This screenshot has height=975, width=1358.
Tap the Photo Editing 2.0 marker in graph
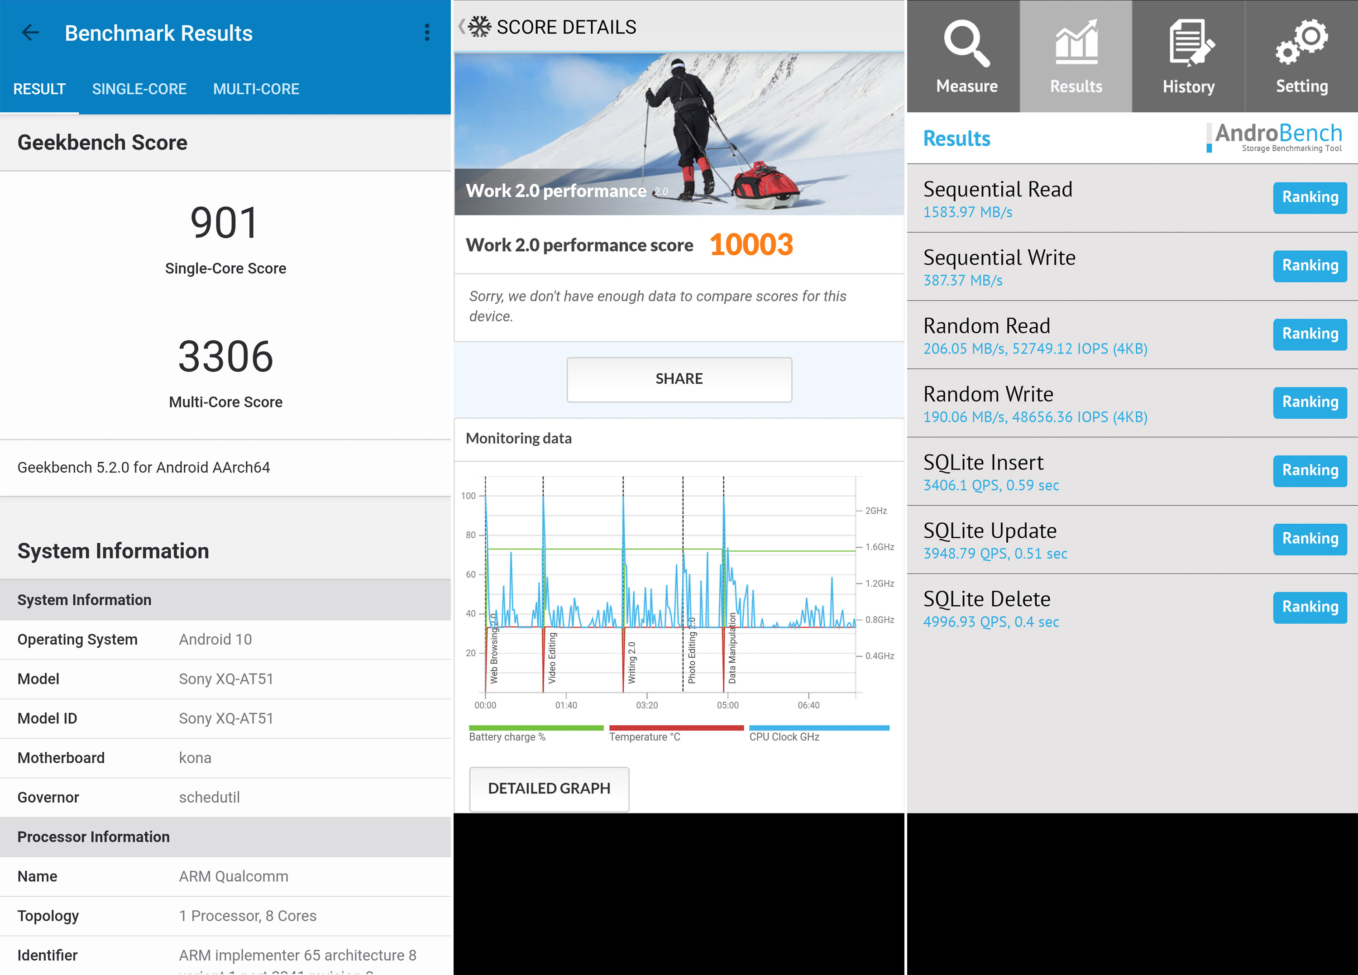tap(692, 650)
